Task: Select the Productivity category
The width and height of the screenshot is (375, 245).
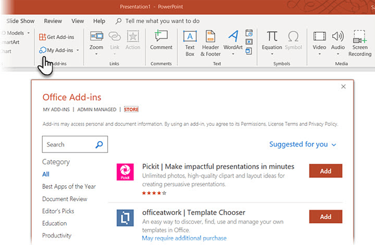Action: [57, 236]
